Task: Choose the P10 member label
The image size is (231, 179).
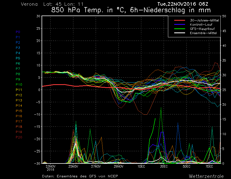Action: click(19, 84)
